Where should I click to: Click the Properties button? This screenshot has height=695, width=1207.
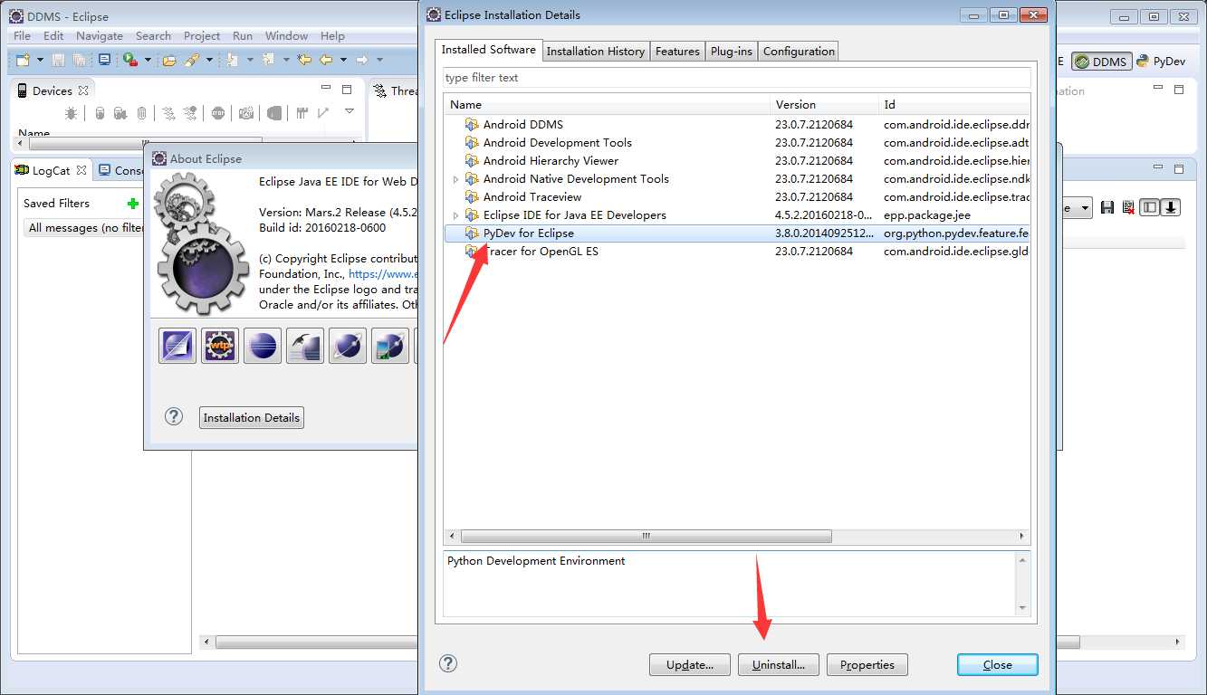(x=867, y=664)
